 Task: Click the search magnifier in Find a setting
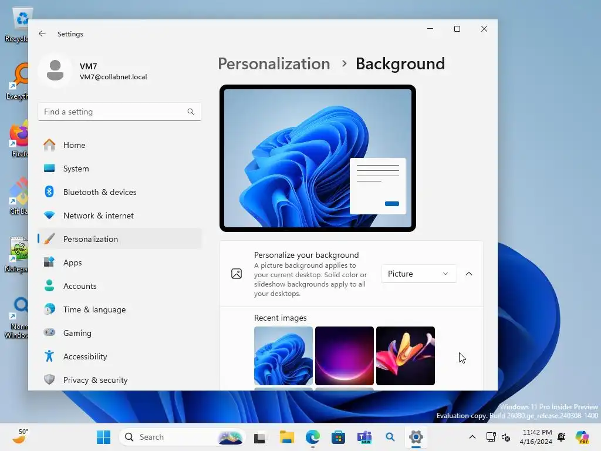pos(191,112)
